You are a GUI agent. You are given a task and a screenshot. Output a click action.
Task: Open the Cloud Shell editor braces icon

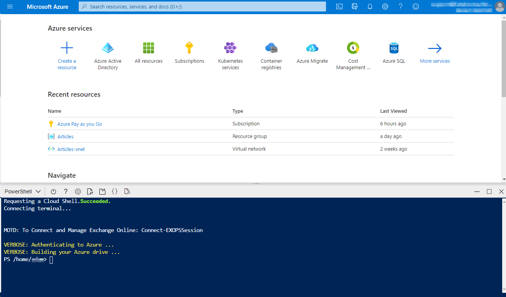tap(115, 192)
